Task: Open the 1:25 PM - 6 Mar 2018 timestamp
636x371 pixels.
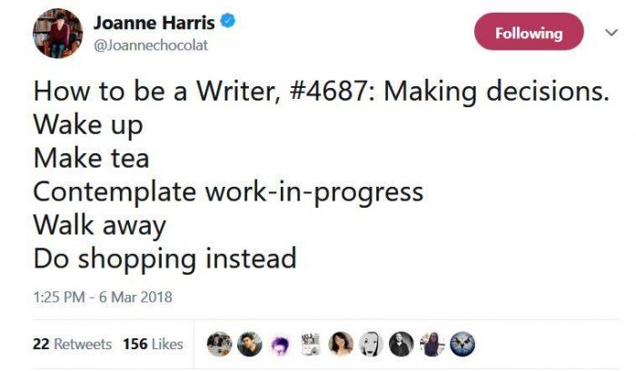Action: (x=103, y=297)
